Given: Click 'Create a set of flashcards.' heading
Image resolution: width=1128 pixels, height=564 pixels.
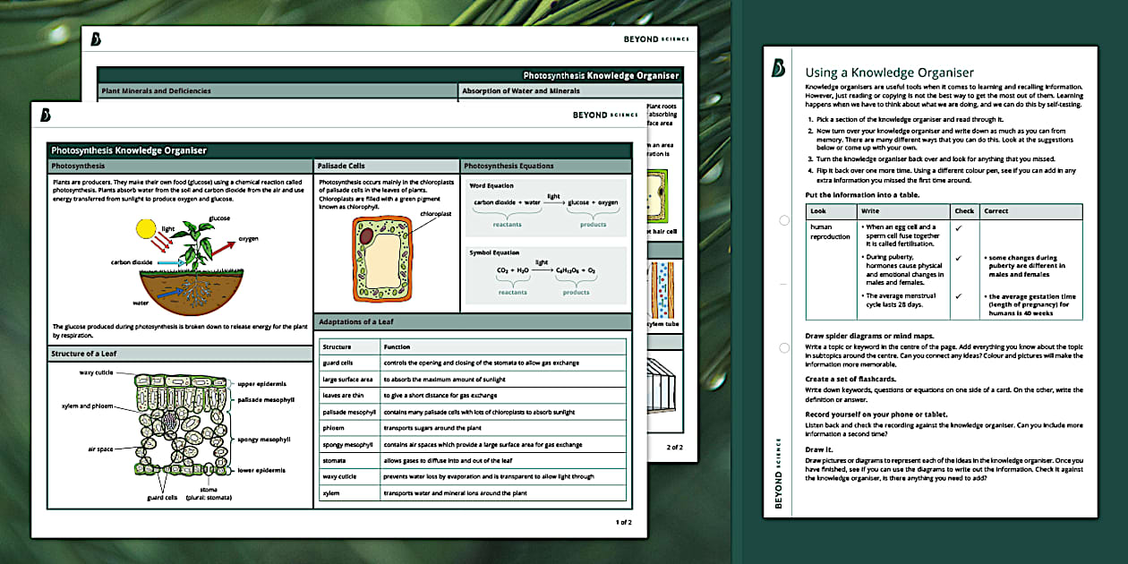Looking at the screenshot, I should click(x=851, y=379).
